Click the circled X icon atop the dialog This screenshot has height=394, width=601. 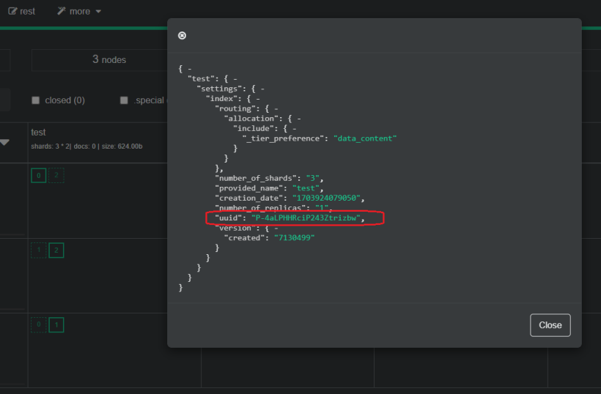click(182, 35)
